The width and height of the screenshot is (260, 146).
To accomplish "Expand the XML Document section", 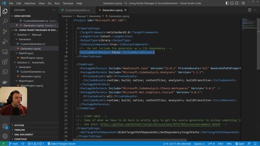I will [x=35, y=135].
